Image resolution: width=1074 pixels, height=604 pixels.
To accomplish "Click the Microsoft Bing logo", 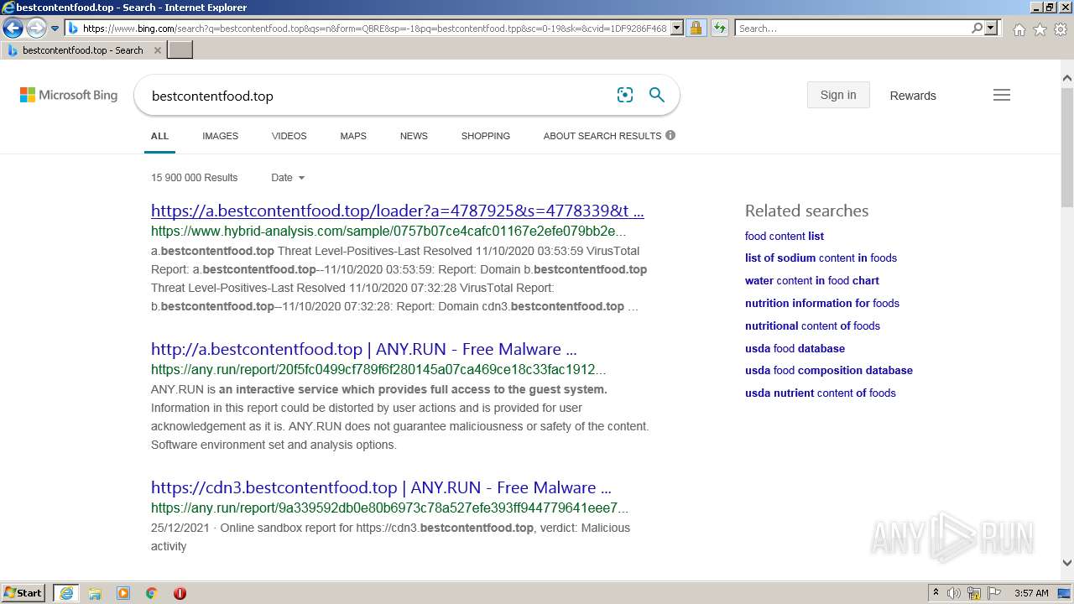I will pyautogui.click(x=69, y=96).
